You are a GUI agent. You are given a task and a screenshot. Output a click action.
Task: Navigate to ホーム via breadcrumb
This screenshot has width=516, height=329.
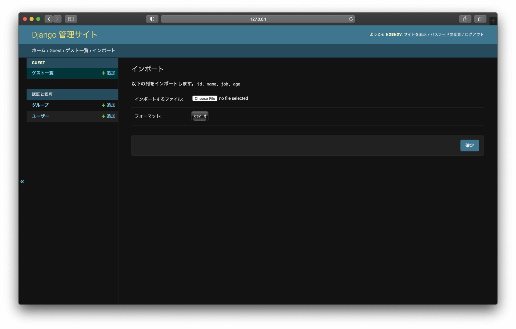coord(38,51)
